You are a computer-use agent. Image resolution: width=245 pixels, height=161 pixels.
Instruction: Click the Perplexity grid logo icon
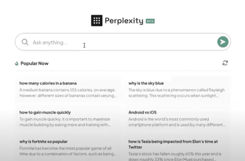click(x=97, y=21)
